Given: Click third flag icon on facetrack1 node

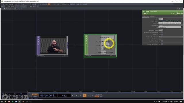Looking at the screenshot, I should 87,41.
